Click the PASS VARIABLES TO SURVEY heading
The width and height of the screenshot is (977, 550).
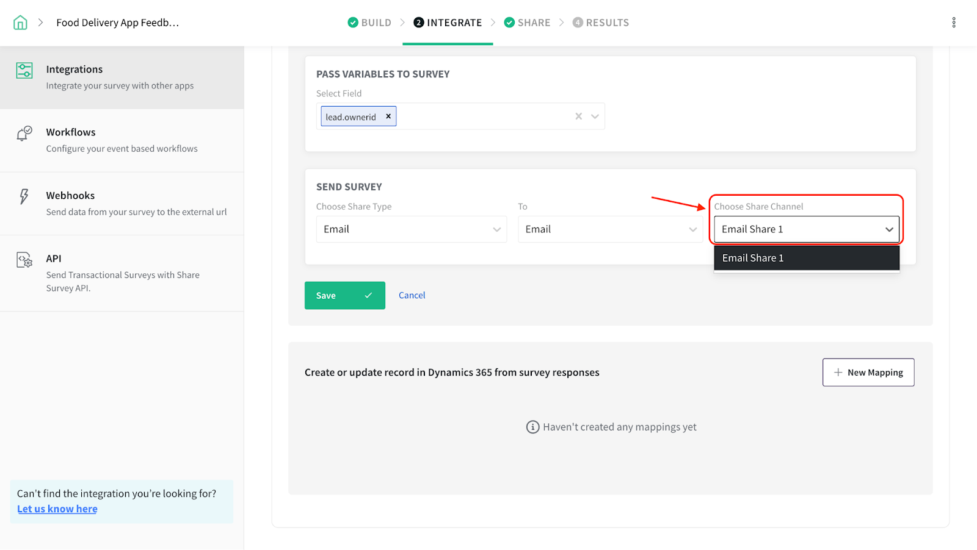point(383,74)
